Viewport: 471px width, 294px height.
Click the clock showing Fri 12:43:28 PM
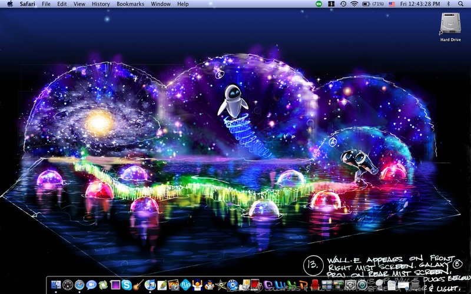[420, 4]
